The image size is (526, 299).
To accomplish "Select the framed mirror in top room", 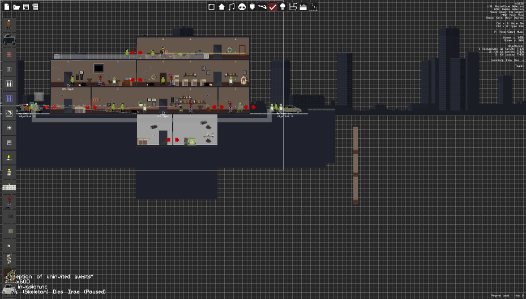I will coord(242,49).
